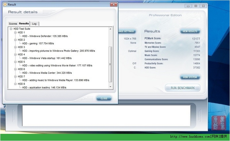This screenshot has width=230, height=141.
Task: Click the Communications Score value 13090
Action: pyautogui.click(x=196, y=59)
